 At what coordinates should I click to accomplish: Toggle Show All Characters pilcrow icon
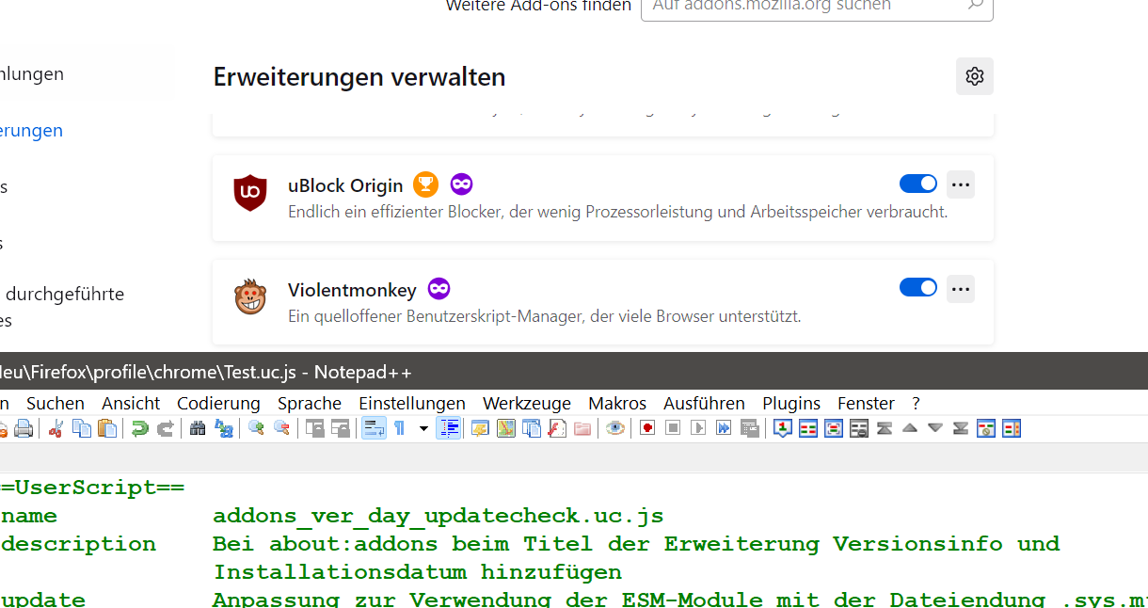[399, 428]
